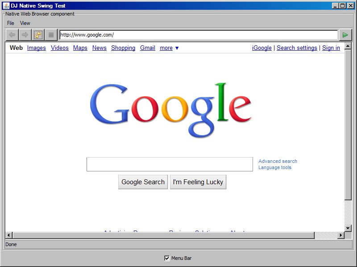Click the browser Forward arrow button
Screen dimensions: 357x267
(25, 35)
